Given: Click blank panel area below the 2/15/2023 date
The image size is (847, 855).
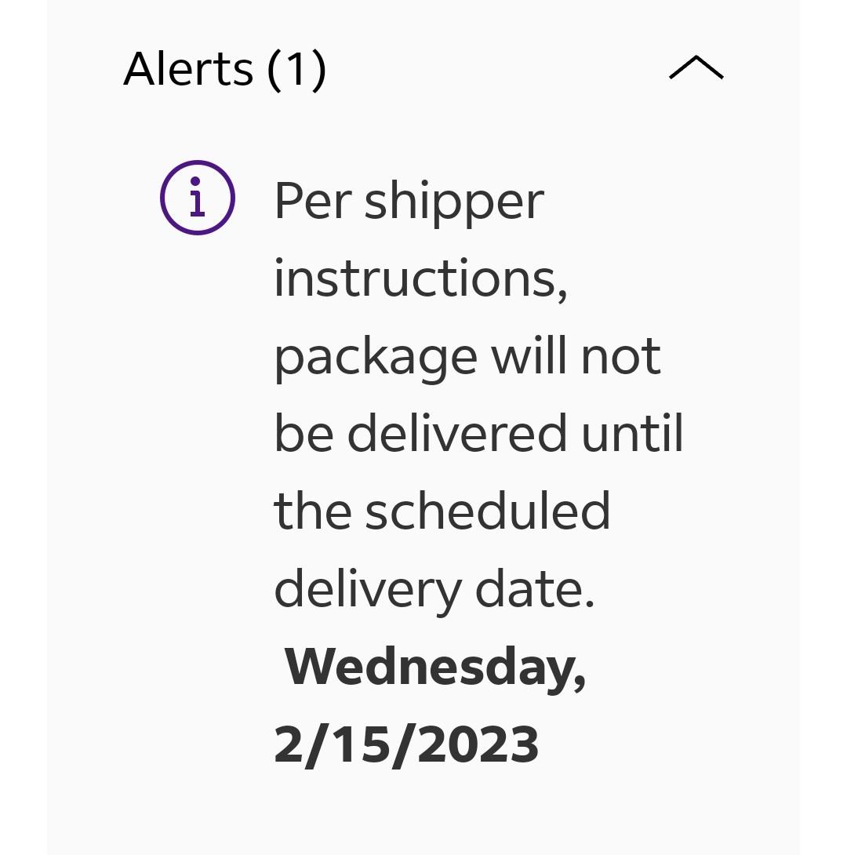Looking at the screenshot, I should coord(423,813).
